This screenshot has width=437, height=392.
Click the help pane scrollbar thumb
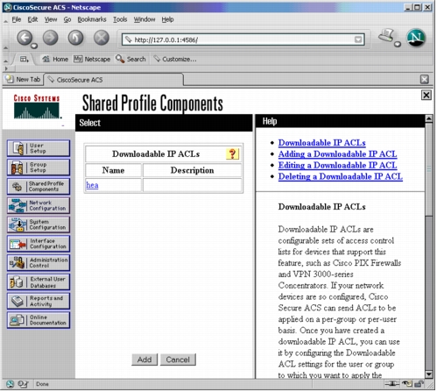428,169
